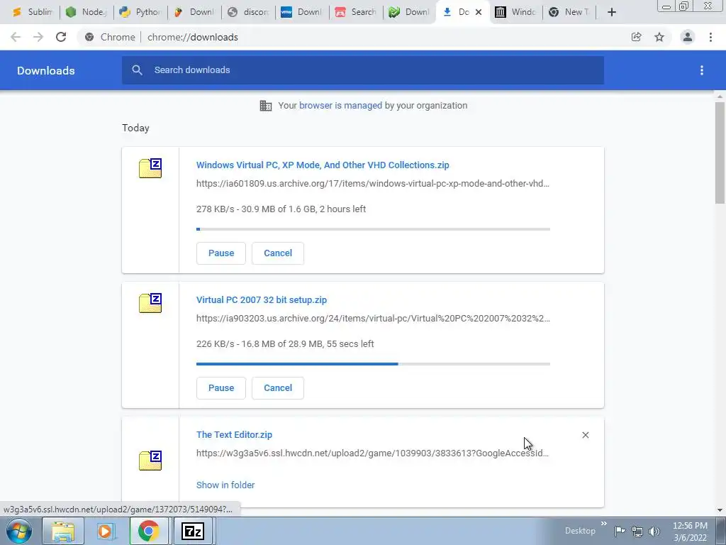Screen dimensions: 726x545
Task: Click the progress bar of Virtual PC 2007 download
Action: tap(373, 364)
